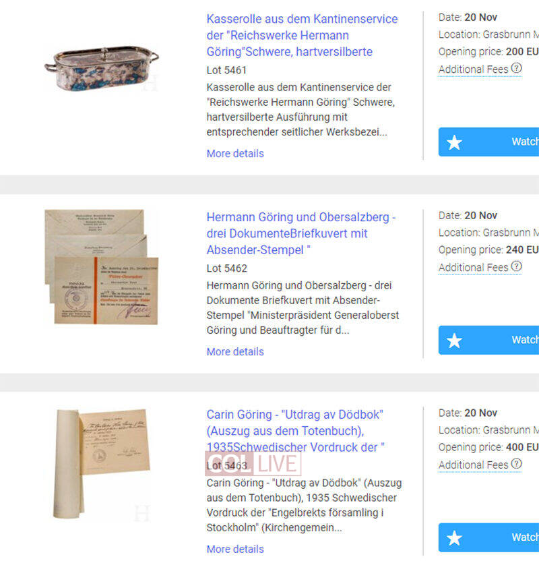
Task: Watch the 200 EUR casserole lot
Action: tap(488, 142)
